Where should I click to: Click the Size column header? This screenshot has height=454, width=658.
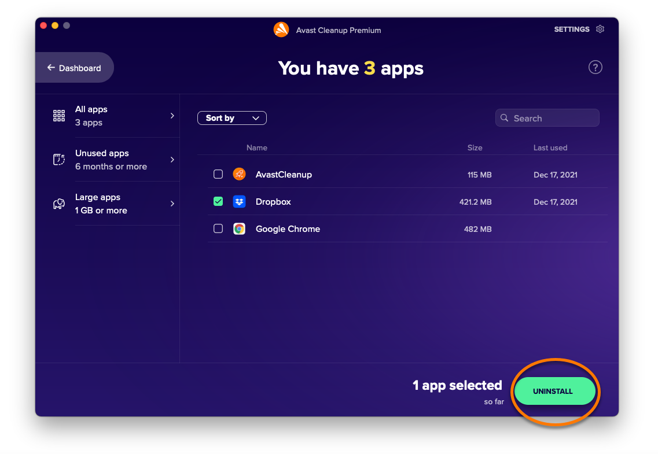475,147
